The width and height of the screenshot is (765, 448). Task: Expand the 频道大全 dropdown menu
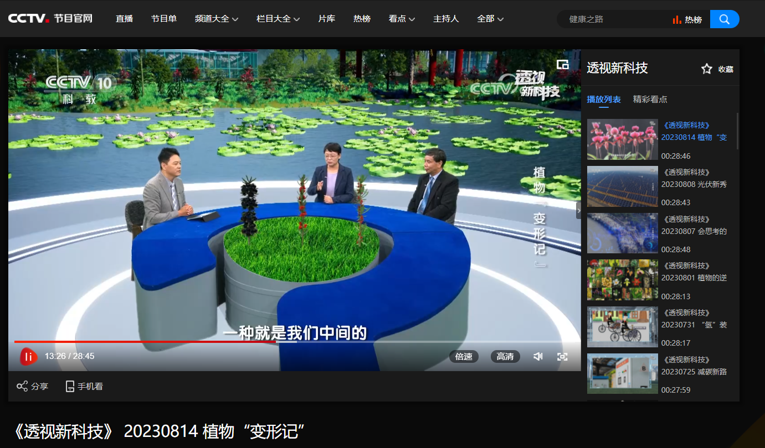pyautogui.click(x=217, y=19)
